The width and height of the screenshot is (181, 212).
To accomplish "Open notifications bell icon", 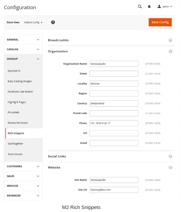I will tap(149, 7).
